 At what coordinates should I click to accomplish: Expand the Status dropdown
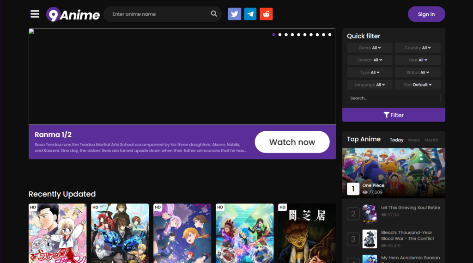(x=418, y=73)
